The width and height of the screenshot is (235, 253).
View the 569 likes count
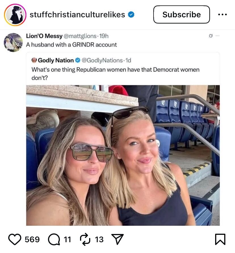click(x=32, y=239)
